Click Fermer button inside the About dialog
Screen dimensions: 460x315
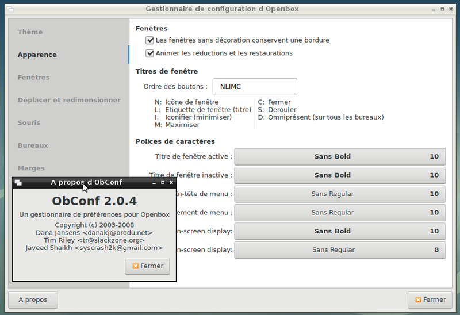click(x=147, y=266)
